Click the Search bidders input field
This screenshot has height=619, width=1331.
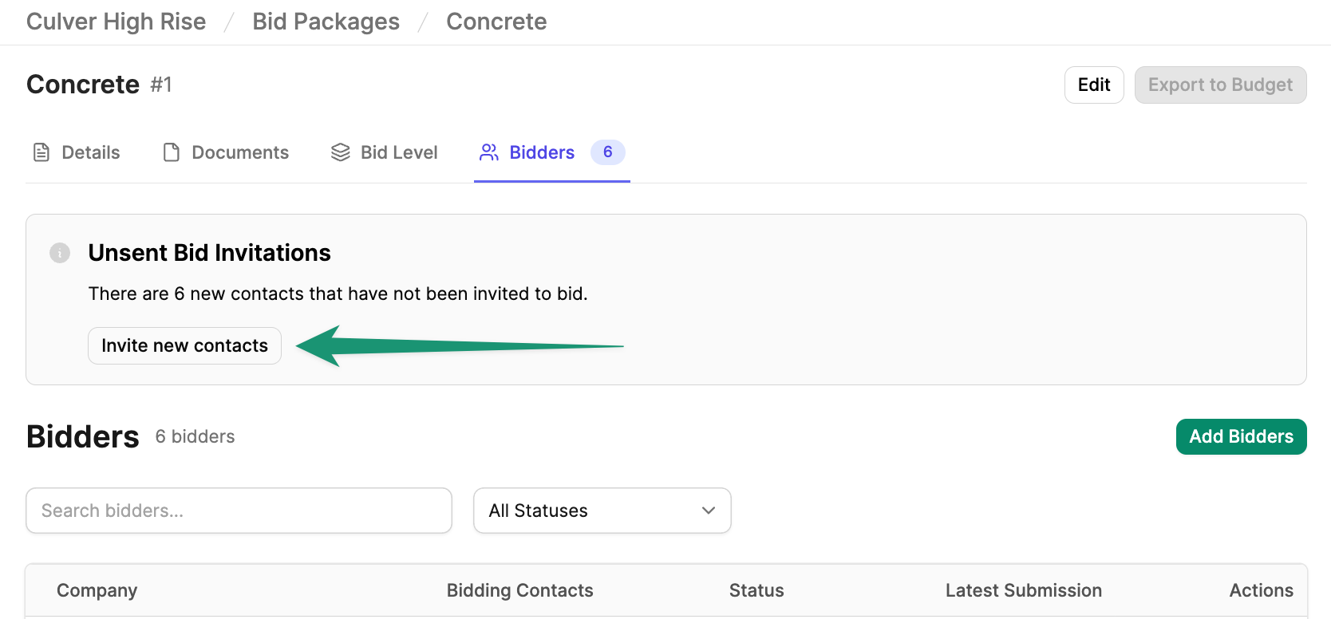pos(239,511)
